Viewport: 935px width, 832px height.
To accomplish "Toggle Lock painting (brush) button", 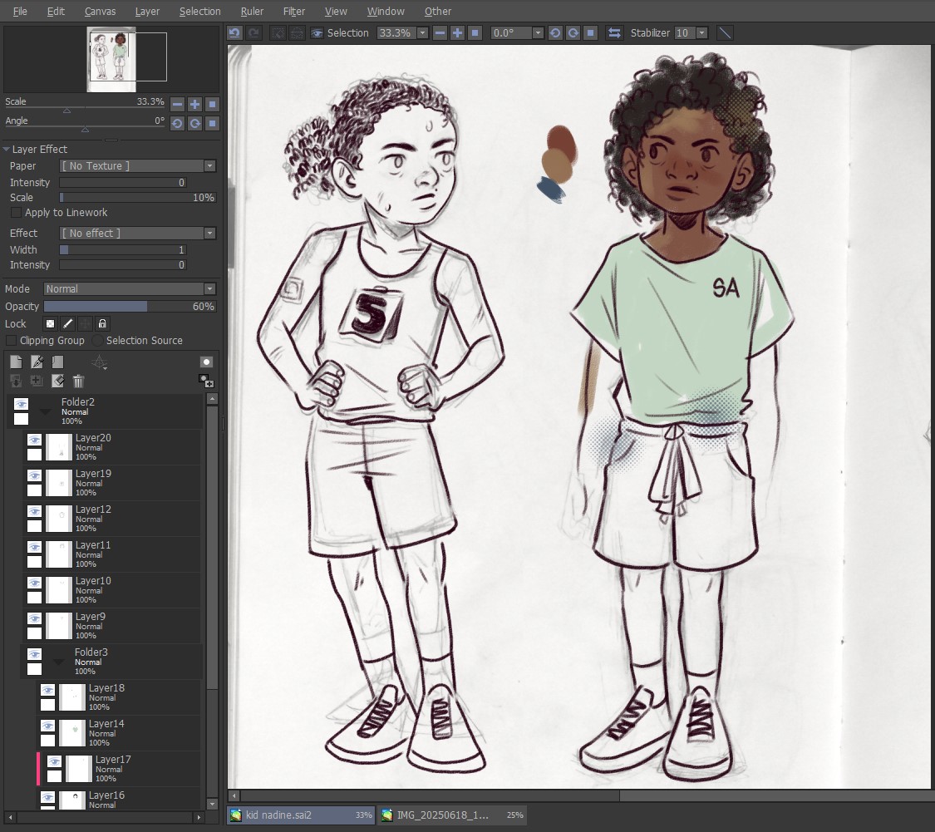I will tap(67, 324).
